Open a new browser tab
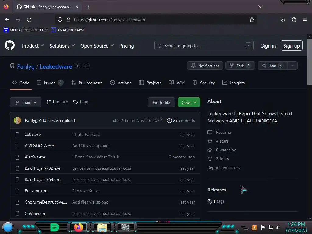The width and height of the screenshot is (312, 234). tap(88, 7)
